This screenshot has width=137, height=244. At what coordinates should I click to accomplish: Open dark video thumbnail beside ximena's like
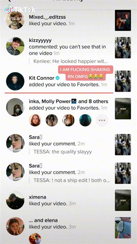point(123,200)
